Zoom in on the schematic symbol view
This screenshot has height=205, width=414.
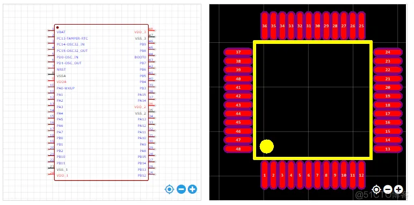click(192, 189)
